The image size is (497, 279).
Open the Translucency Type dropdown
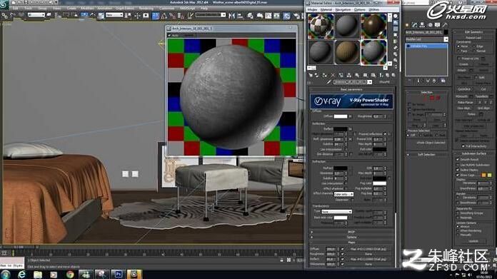336,211
